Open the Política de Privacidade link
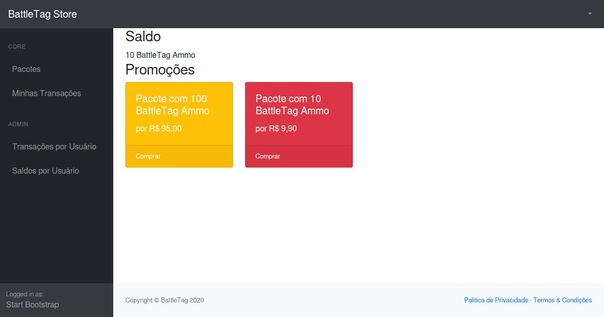The height and width of the screenshot is (317, 604). pos(496,300)
